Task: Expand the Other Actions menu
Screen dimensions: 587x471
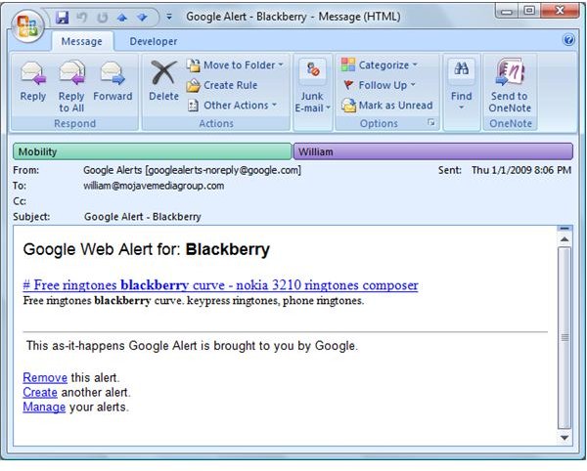Action: 232,106
